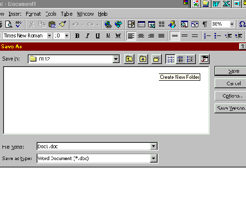The height and width of the screenshot is (197, 246).
Task: Switch file view to Details
Action: [180, 59]
